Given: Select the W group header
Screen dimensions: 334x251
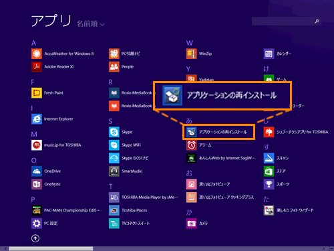Looking at the screenshot, I should pos(190,43).
